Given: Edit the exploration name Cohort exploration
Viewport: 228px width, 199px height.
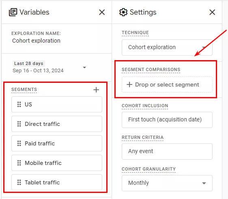Looking at the screenshot, I should tap(36, 41).
